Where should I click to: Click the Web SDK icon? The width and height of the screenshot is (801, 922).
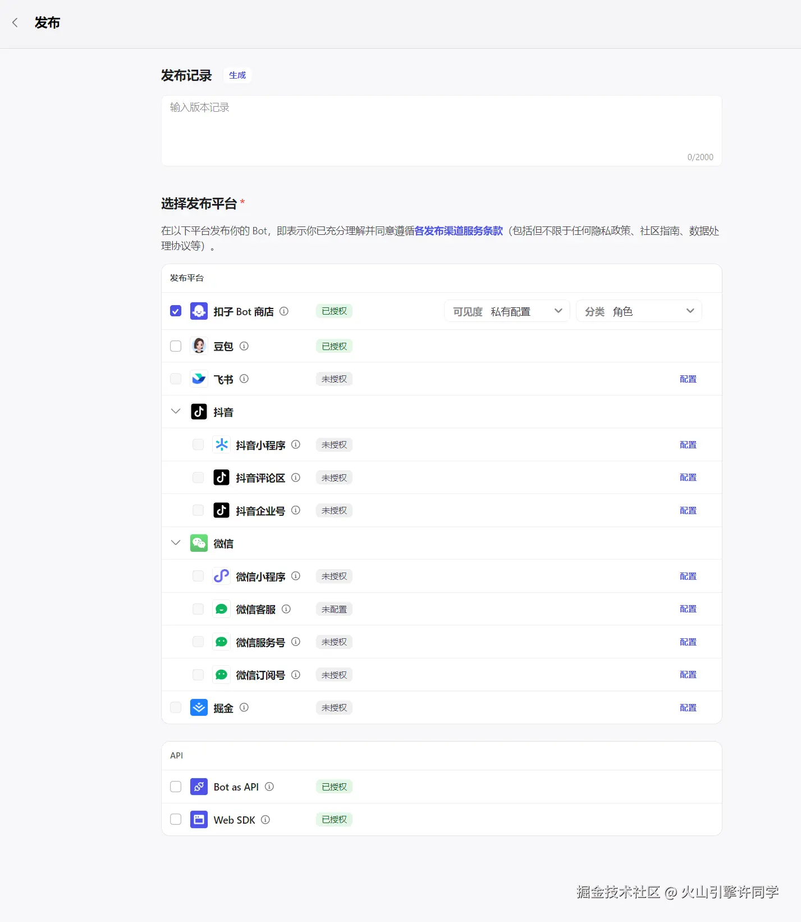point(199,820)
